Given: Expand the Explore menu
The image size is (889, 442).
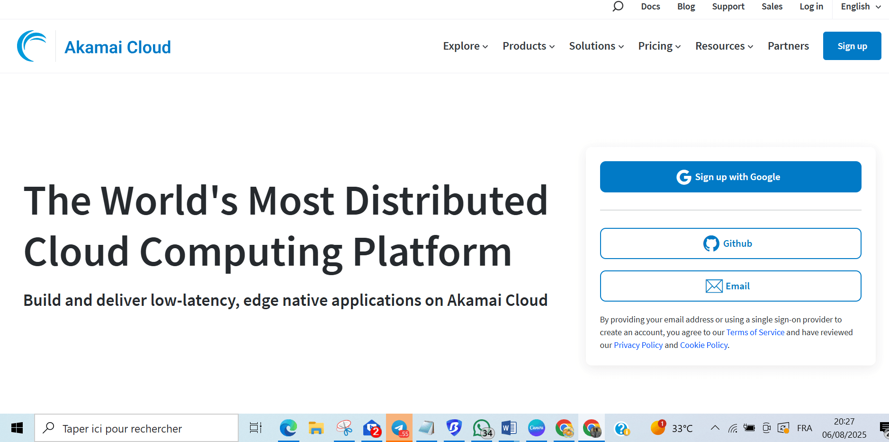Looking at the screenshot, I should pyautogui.click(x=466, y=46).
